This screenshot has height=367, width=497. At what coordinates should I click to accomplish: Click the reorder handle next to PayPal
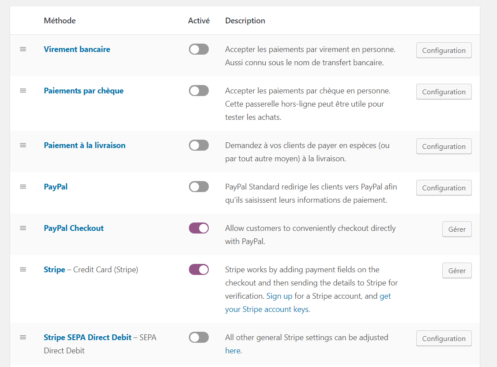[23, 187]
